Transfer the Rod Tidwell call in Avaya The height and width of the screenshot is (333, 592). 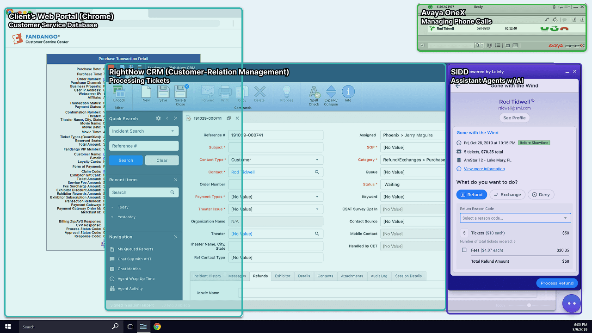tap(554, 29)
